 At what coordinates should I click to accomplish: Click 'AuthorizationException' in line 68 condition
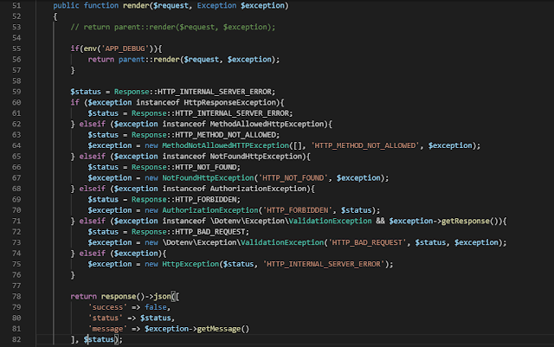pos(258,189)
